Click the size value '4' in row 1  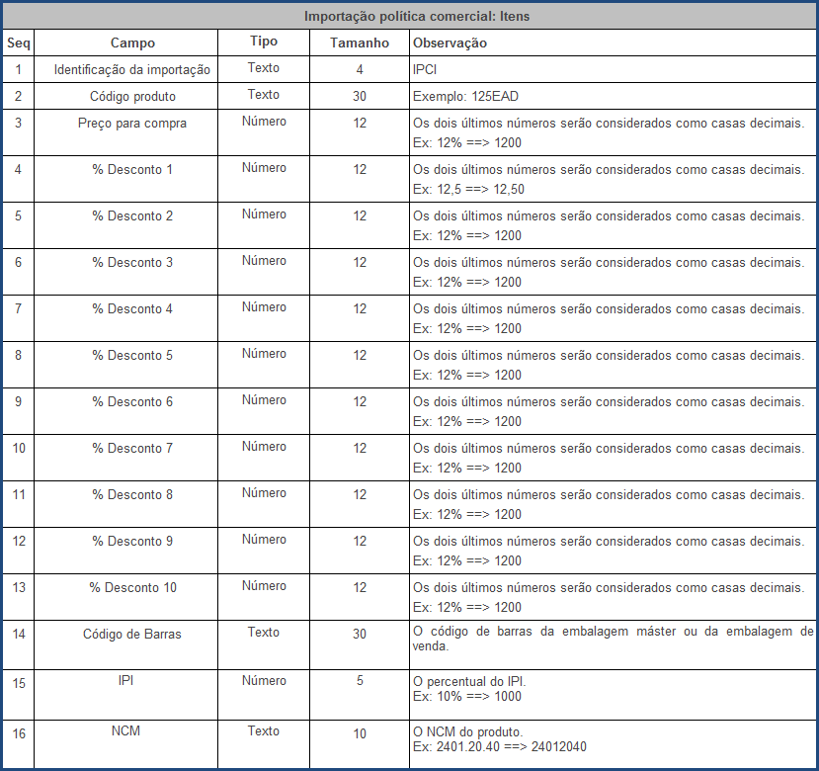point(360,69)
